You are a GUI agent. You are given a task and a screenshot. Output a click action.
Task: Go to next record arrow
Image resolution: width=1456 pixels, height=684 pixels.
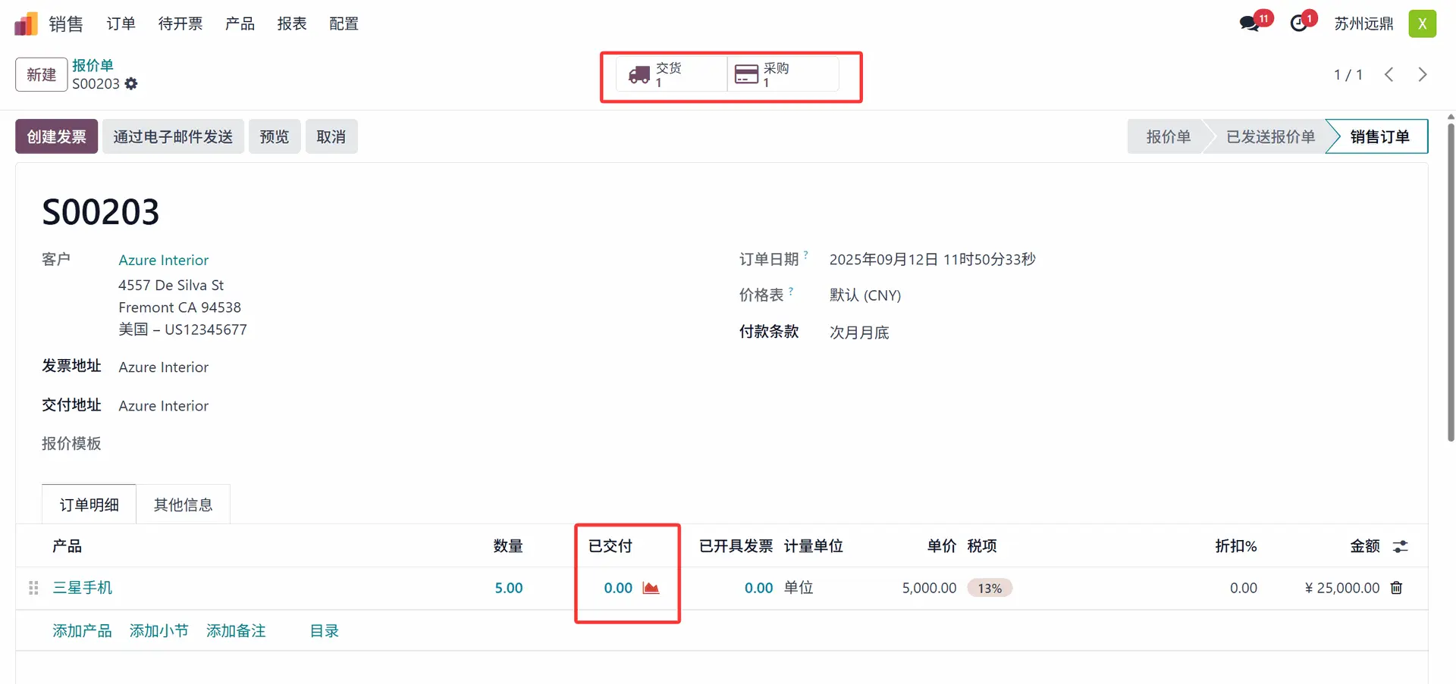pos(1423,74)
